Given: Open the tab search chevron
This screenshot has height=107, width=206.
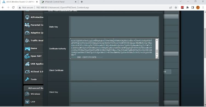Looking at the screenshot, I should [181, 1].
